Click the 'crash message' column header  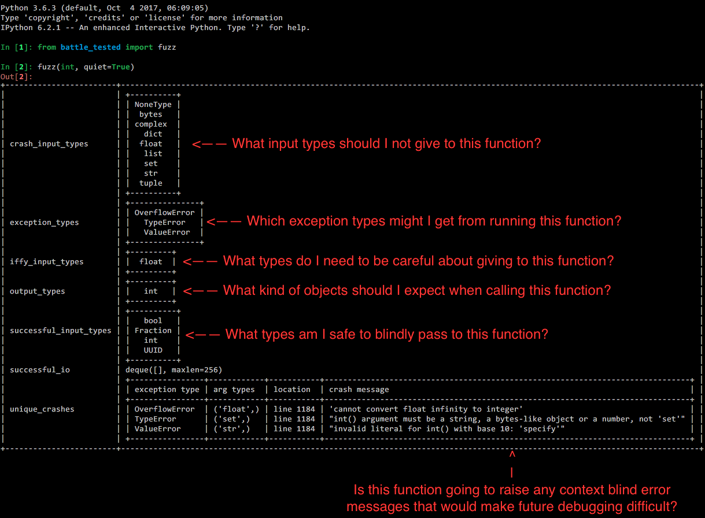(x=359, y=390)
